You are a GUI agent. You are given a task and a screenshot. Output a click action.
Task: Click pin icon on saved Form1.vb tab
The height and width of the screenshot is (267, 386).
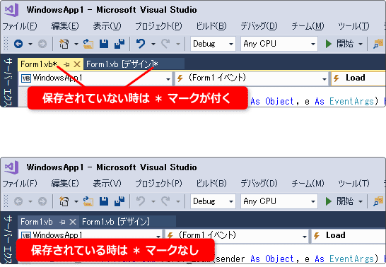point(62,222)
